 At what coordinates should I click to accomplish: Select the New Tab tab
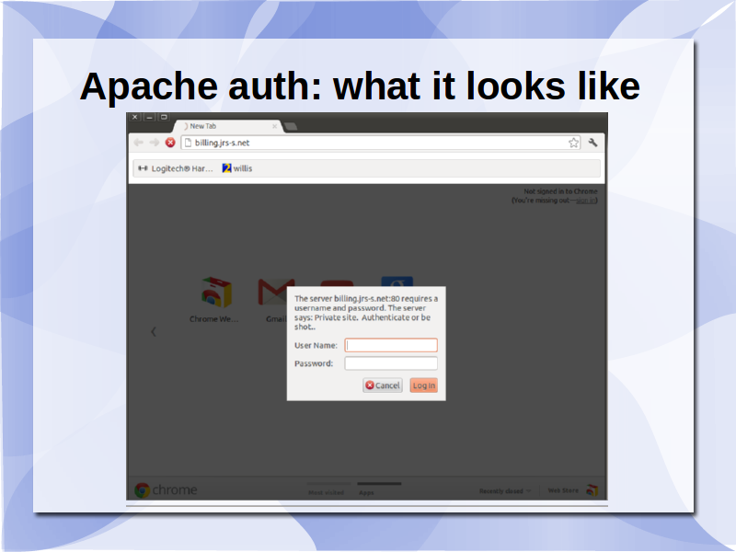pyautogui.click(x=228, y=126)
